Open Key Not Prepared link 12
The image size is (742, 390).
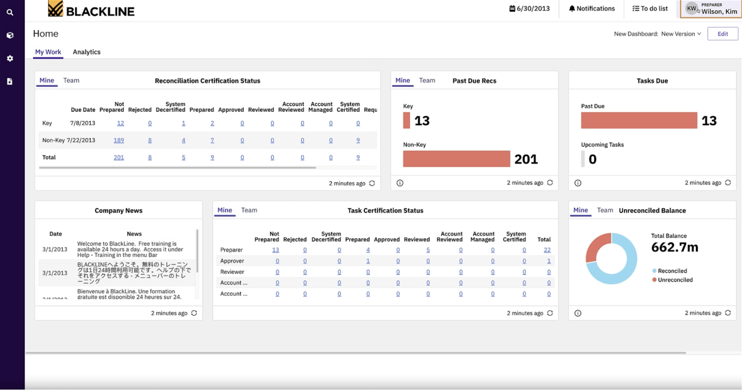pyautogui.click(x=120, y=123)
